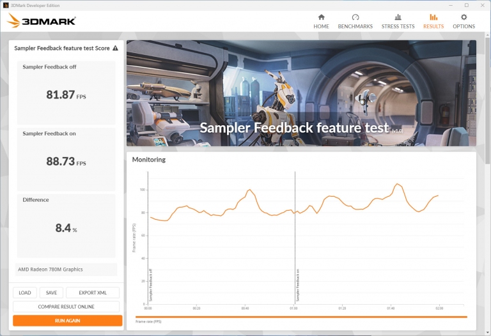
Task: Click the 88.73 FPS score value
Action: (x=66, y=161)
